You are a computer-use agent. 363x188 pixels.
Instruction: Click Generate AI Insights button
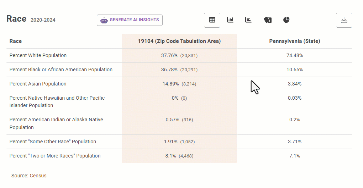point(130,20)
